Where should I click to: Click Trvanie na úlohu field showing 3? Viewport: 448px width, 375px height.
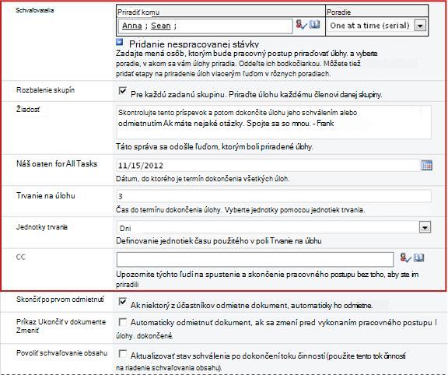[x=274, y=196]
